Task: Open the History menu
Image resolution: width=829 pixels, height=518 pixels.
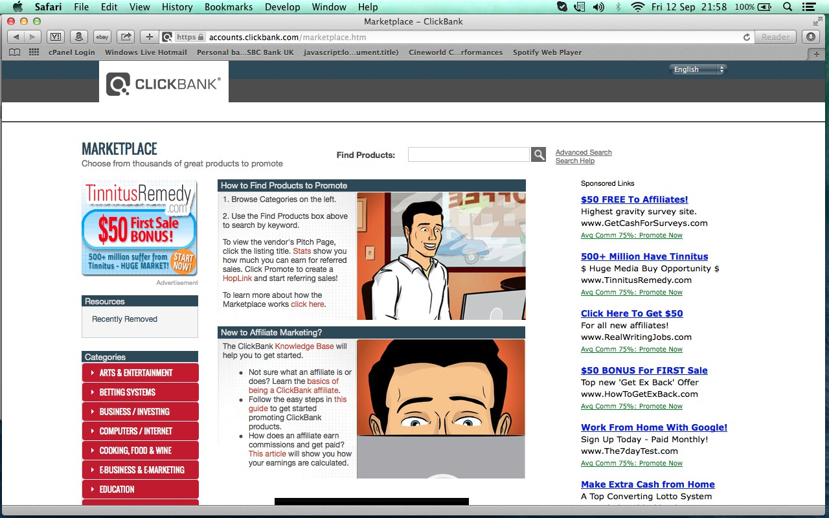Action: pos(177,7)
